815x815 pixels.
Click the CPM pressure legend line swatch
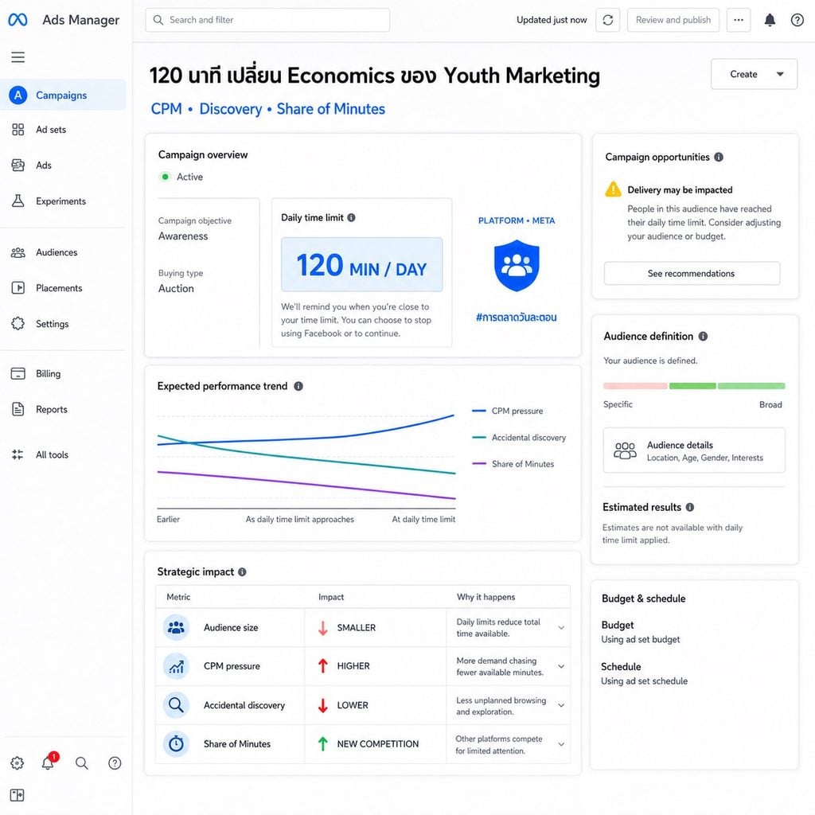coord(478,411)
